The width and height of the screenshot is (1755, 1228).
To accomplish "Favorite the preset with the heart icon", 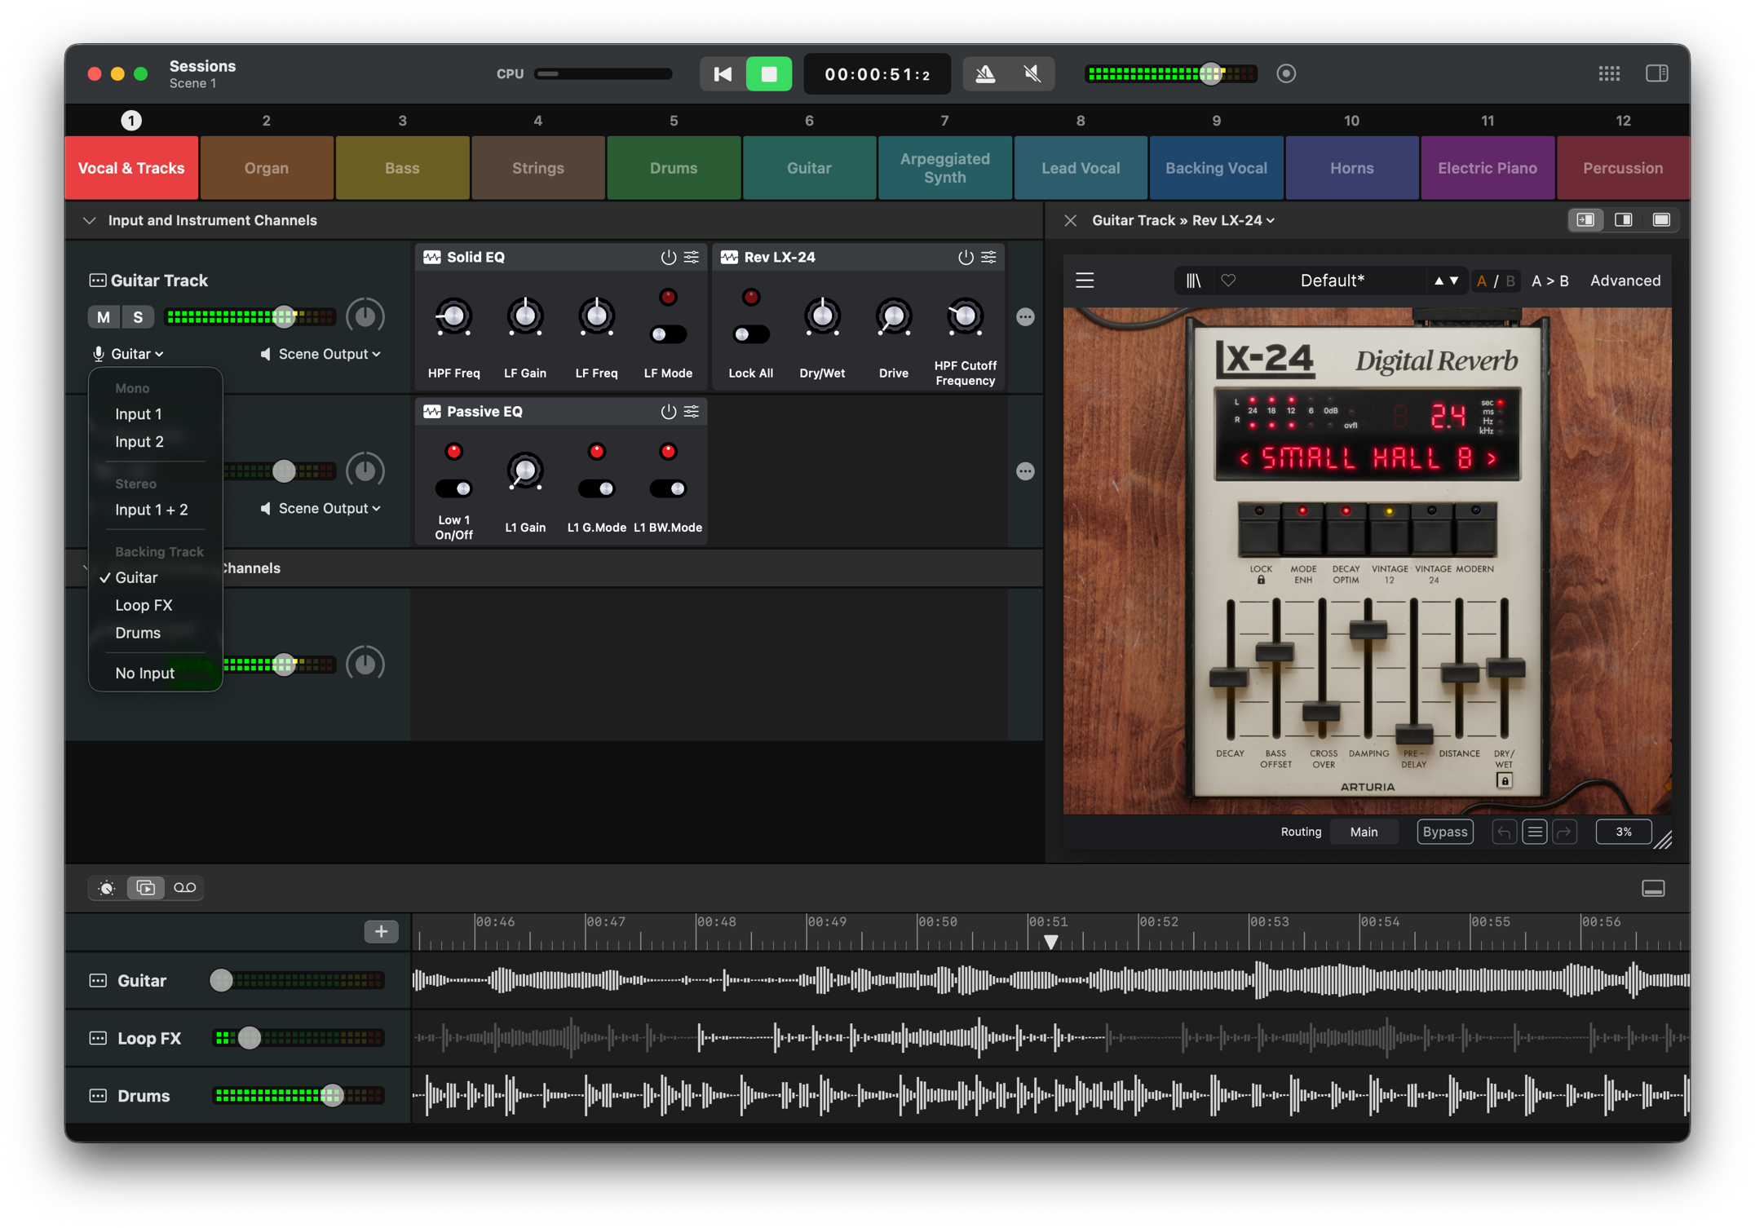I will tap(1228, 280).
